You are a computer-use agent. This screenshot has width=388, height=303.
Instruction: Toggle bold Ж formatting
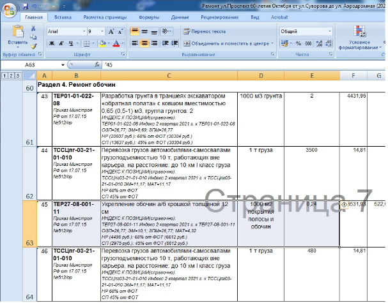(x=52, y=43)
